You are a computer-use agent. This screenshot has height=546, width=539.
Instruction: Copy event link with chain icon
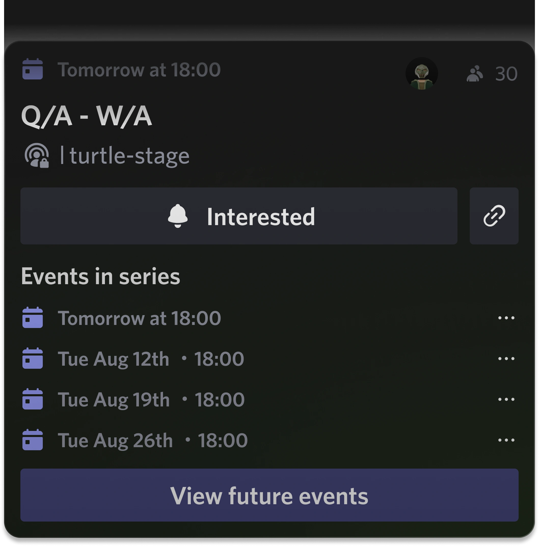coord(494,216)
